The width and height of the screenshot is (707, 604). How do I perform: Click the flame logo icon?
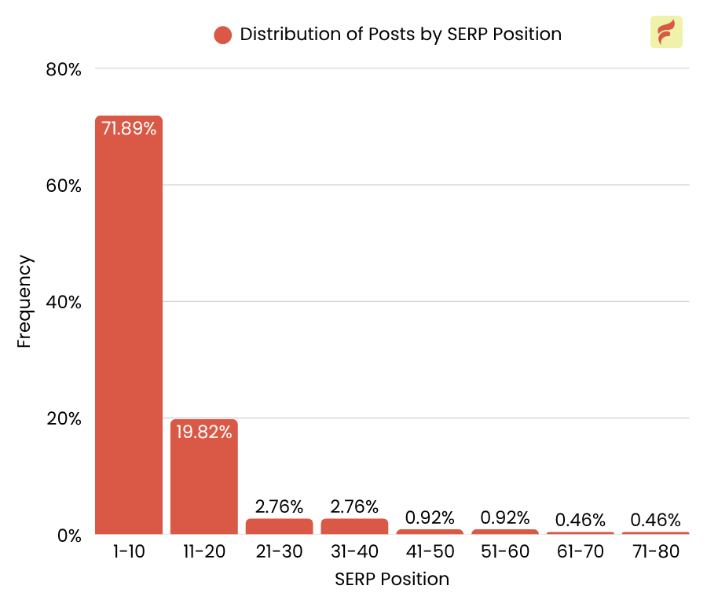pyautogui.click(x=666, y=32)
